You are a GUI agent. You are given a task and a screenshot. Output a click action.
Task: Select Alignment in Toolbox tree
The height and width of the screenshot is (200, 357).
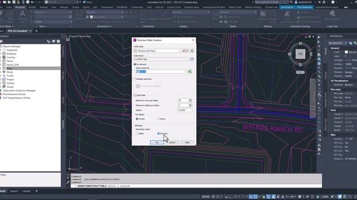pyautogui.click(x=12, y=50)
